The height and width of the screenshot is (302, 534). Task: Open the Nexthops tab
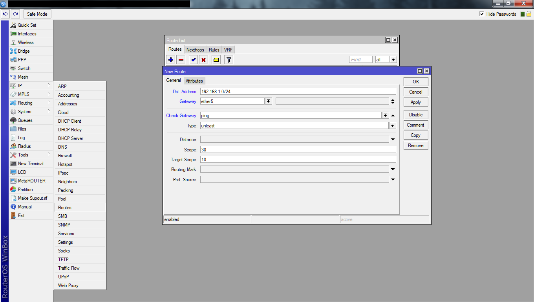(195, 50)
